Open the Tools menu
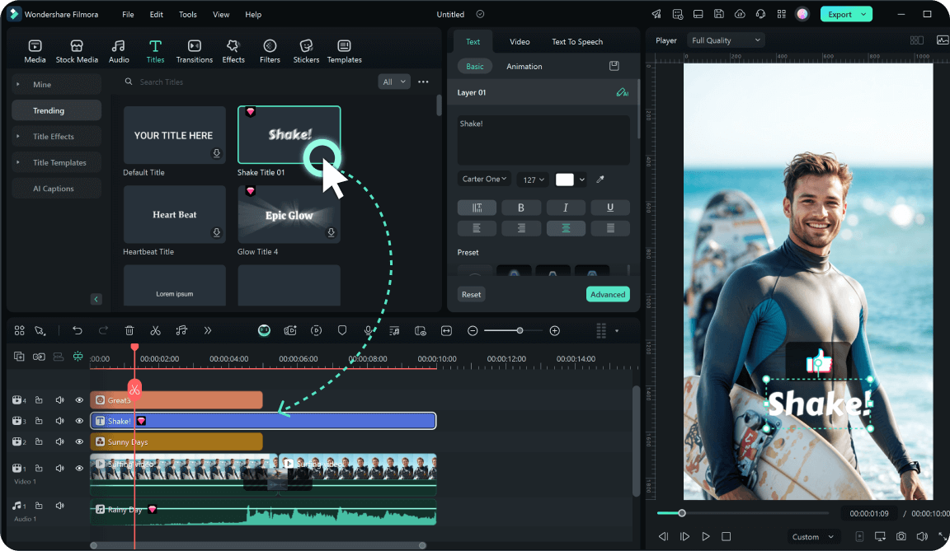950x551 pixels. 188,14
